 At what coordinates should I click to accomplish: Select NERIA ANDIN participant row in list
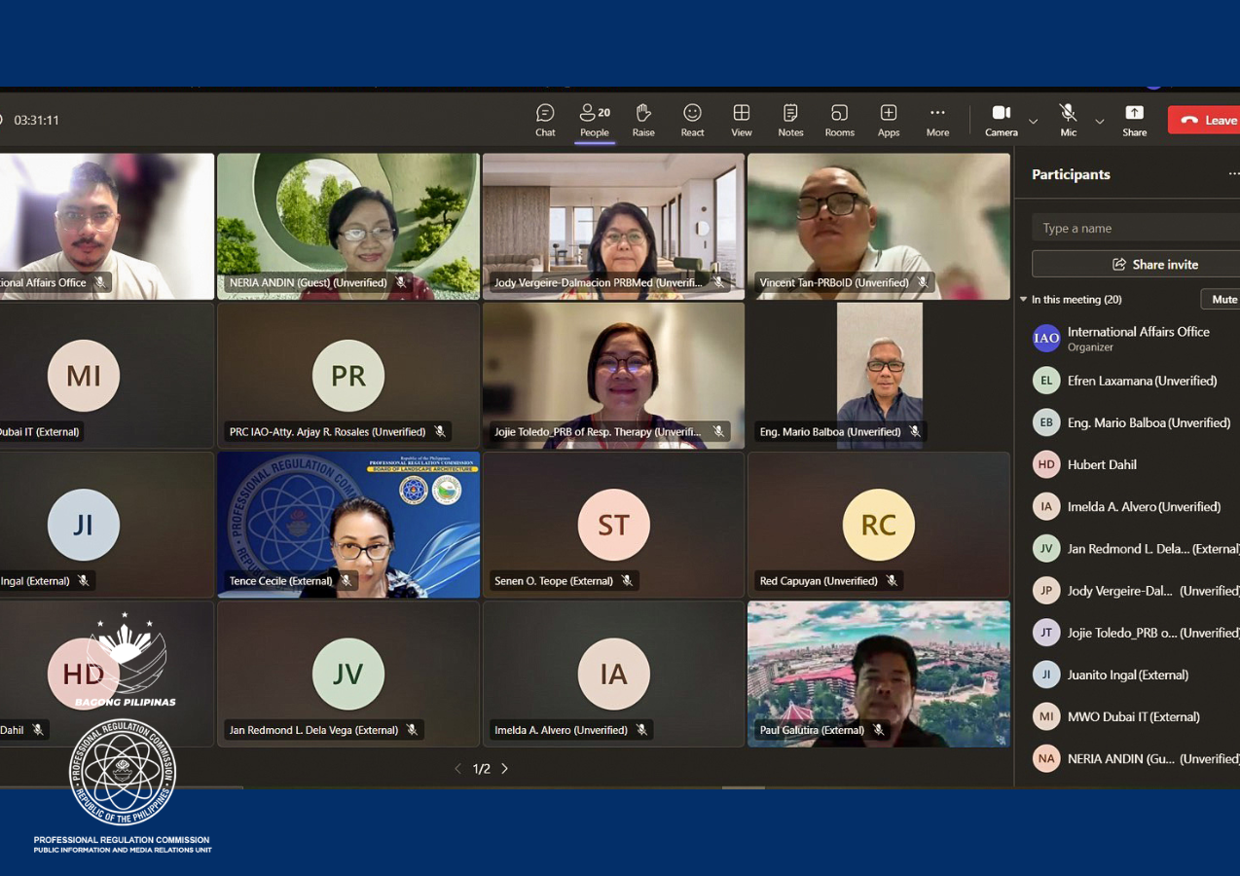1129,757
